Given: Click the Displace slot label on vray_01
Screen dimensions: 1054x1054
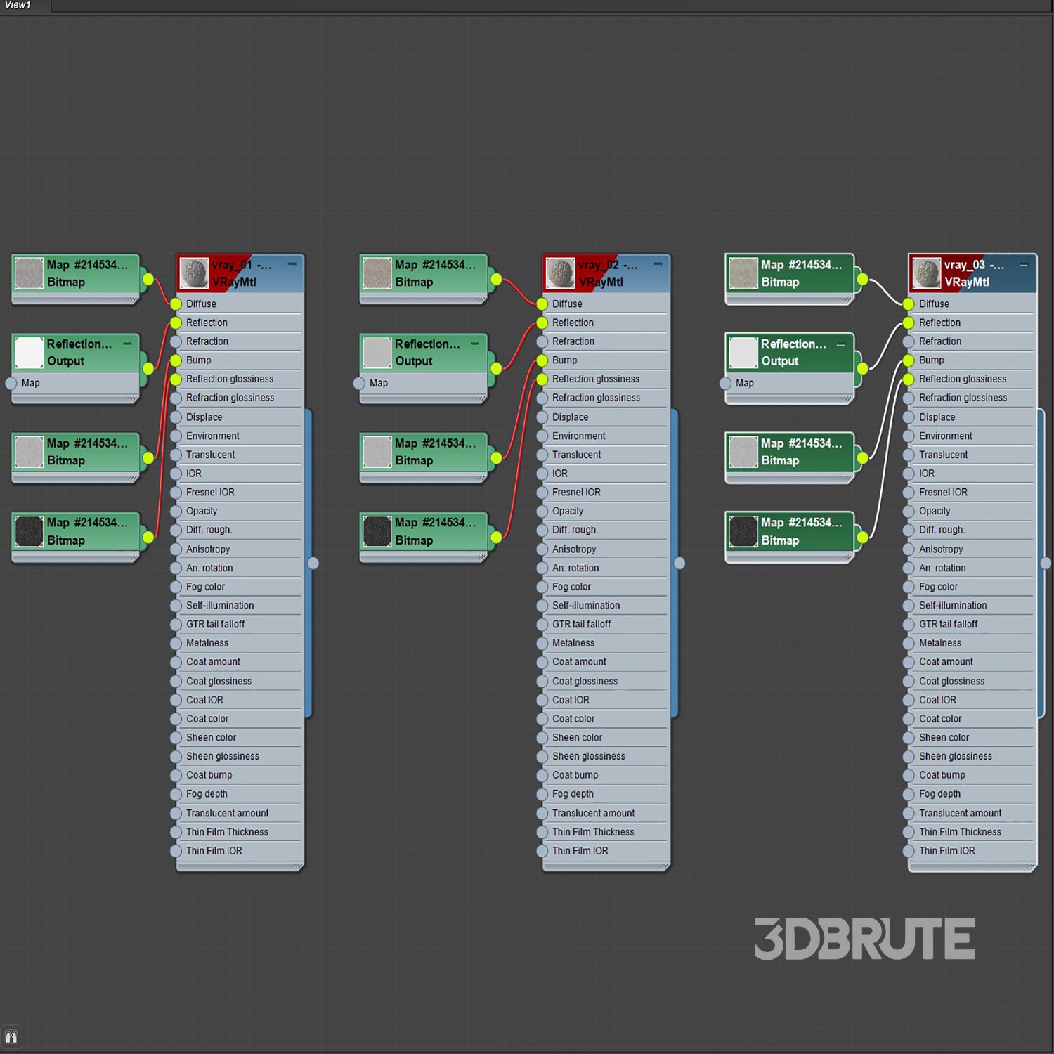Looking at the screenshot, I should pyautogui.click(x=204, y=417).
